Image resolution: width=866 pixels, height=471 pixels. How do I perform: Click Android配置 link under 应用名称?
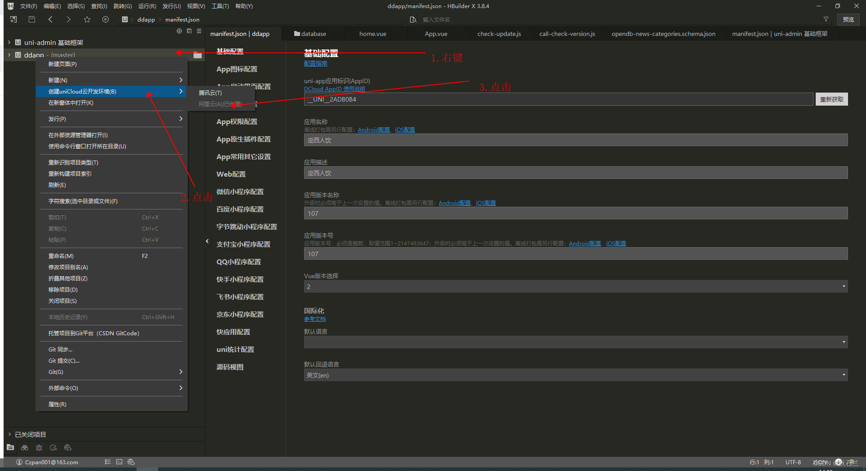pyautogui.click(x=374, y=130)
